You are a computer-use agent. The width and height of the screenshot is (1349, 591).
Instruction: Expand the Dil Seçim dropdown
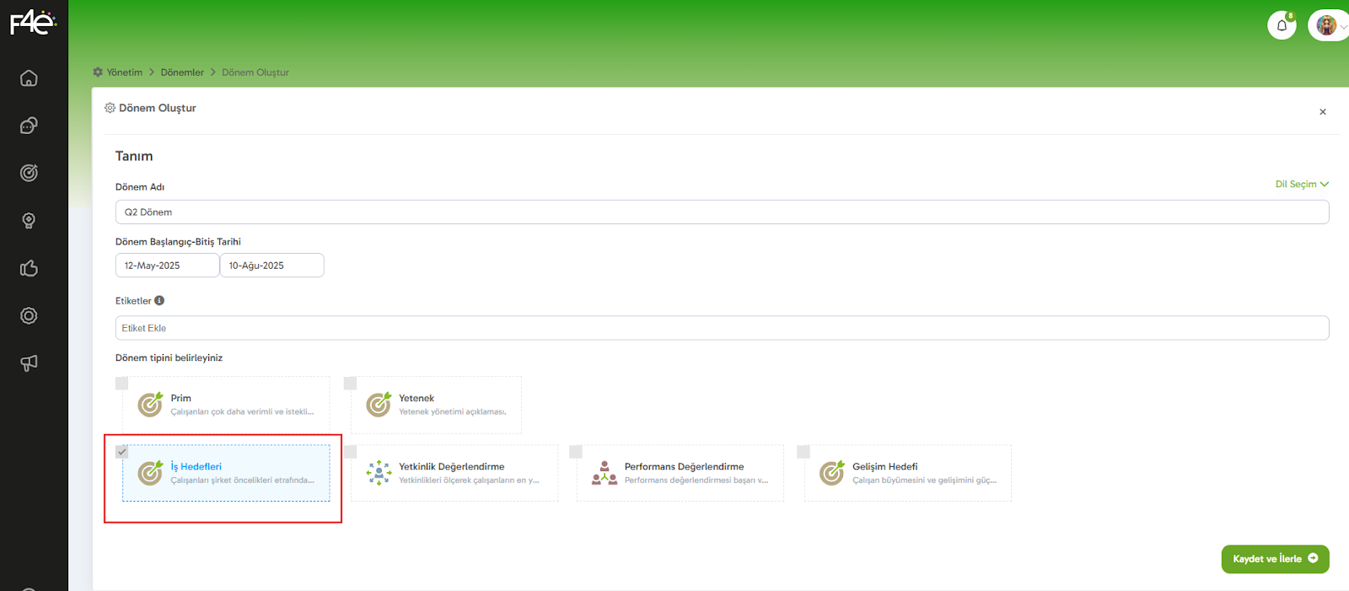(1301, 185)
